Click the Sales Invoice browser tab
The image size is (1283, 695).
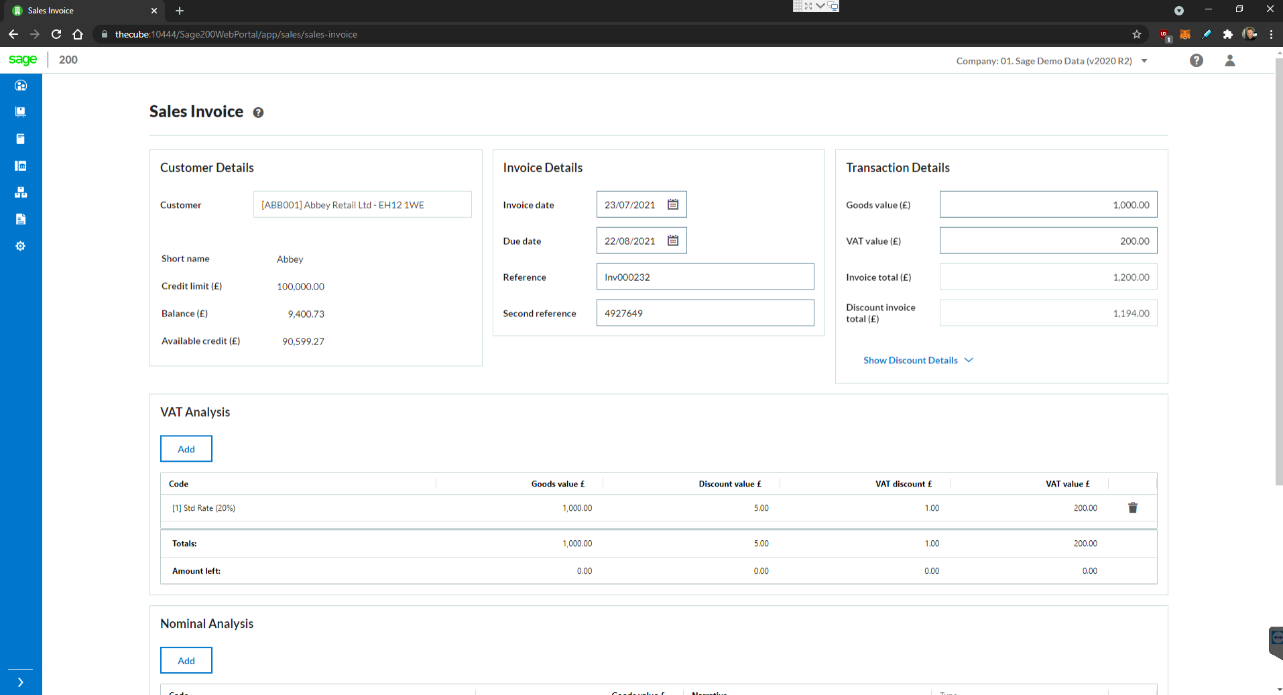point(84,11)
